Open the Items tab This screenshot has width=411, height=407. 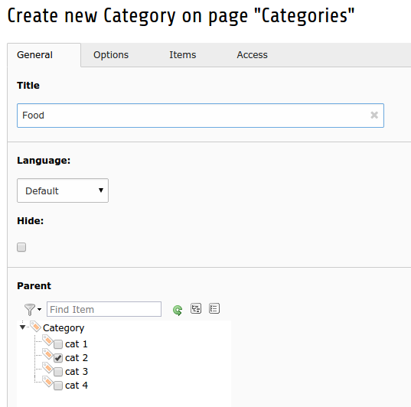pos(183,55)
